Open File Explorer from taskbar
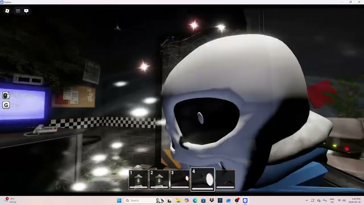 click(x=178, y=200)
